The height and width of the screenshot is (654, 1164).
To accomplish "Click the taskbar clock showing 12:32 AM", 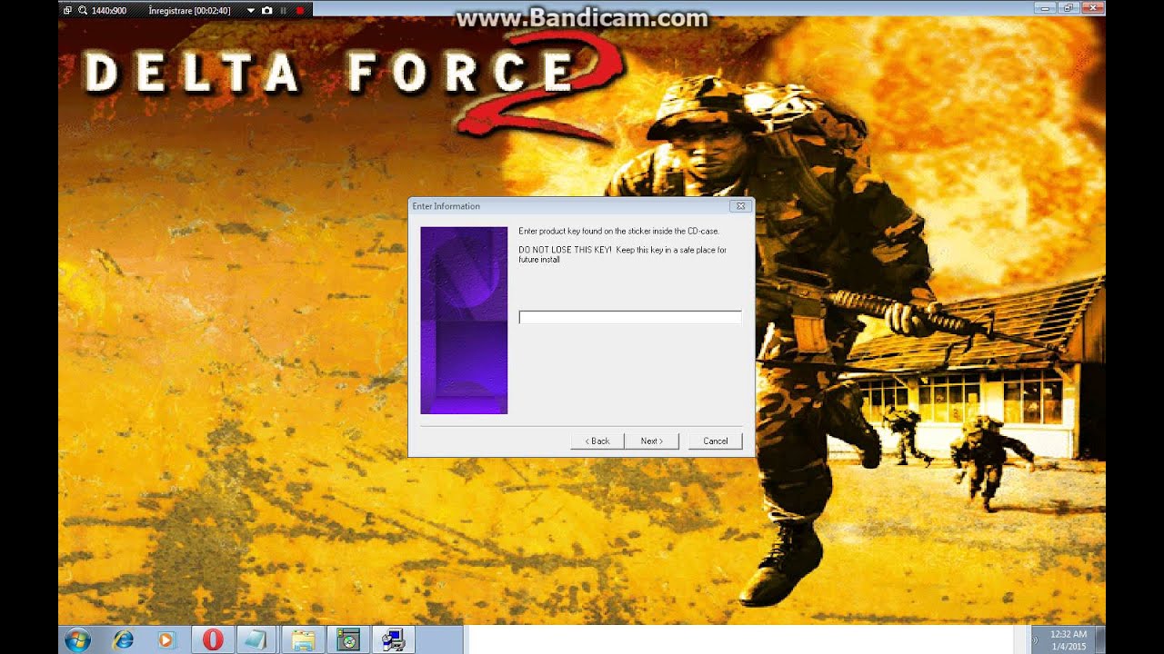I will [x=1068, y=639].
